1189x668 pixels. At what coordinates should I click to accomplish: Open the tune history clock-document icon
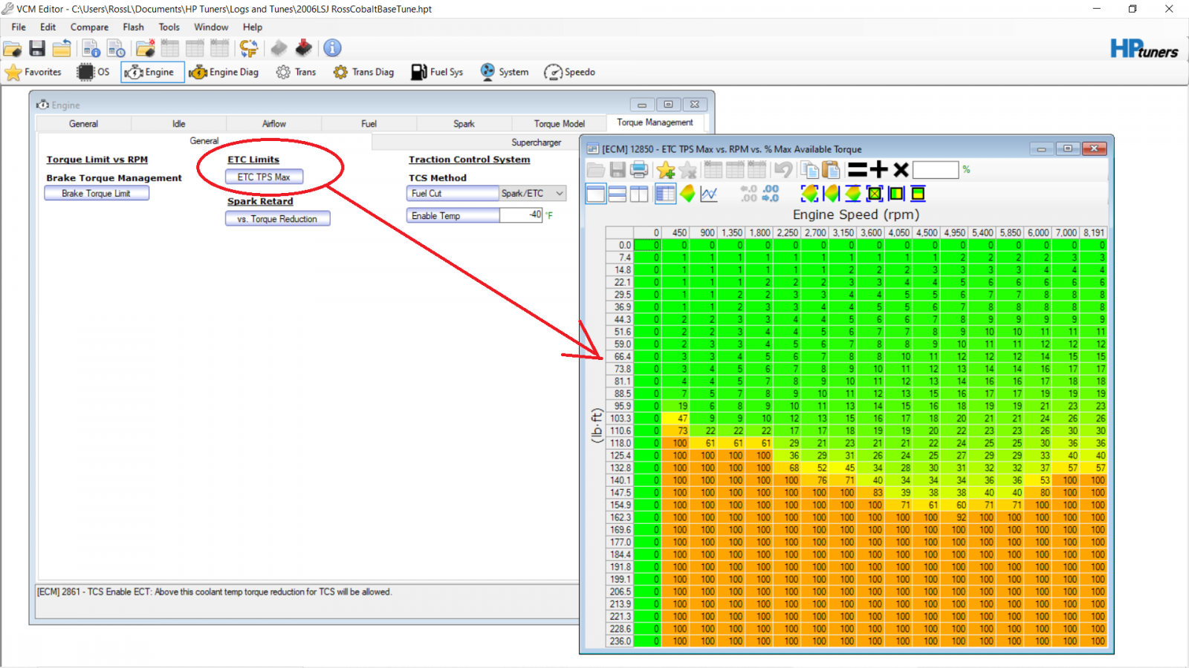tap(117, 49)
